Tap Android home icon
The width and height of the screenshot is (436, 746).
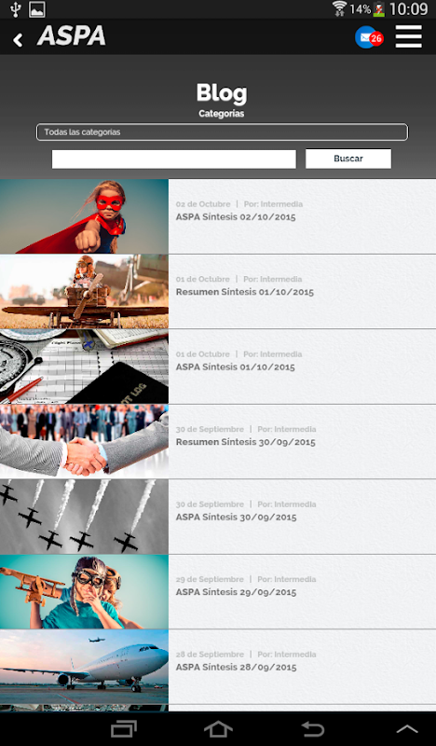218,729
